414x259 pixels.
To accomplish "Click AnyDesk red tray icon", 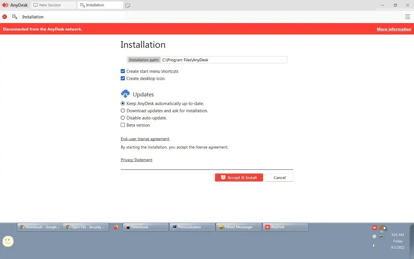I will pyautogui.click(x=374, y=228).
